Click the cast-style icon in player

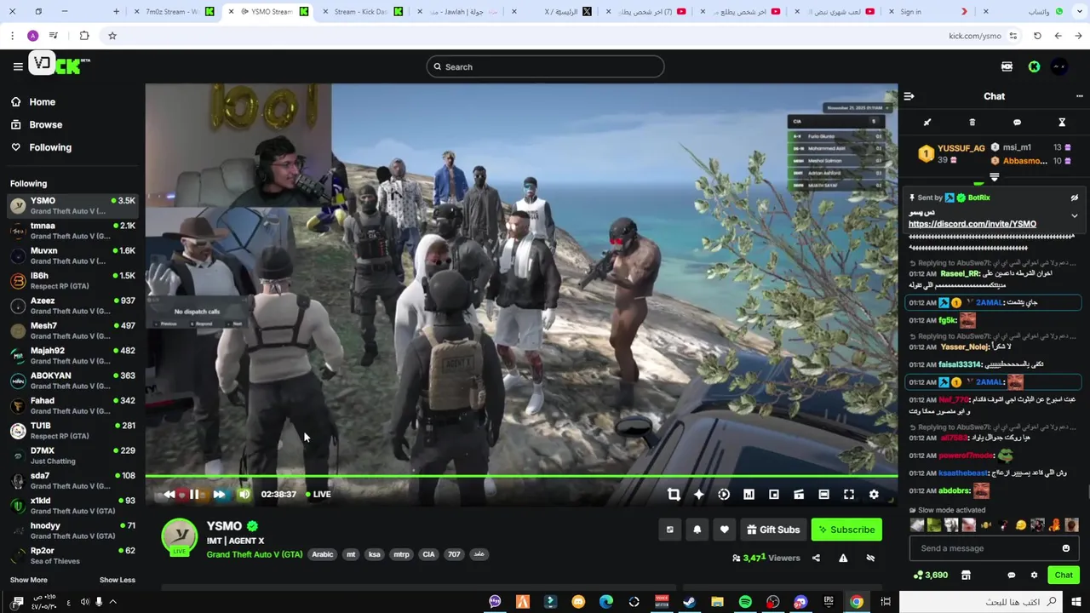click(x=799, y=494)
